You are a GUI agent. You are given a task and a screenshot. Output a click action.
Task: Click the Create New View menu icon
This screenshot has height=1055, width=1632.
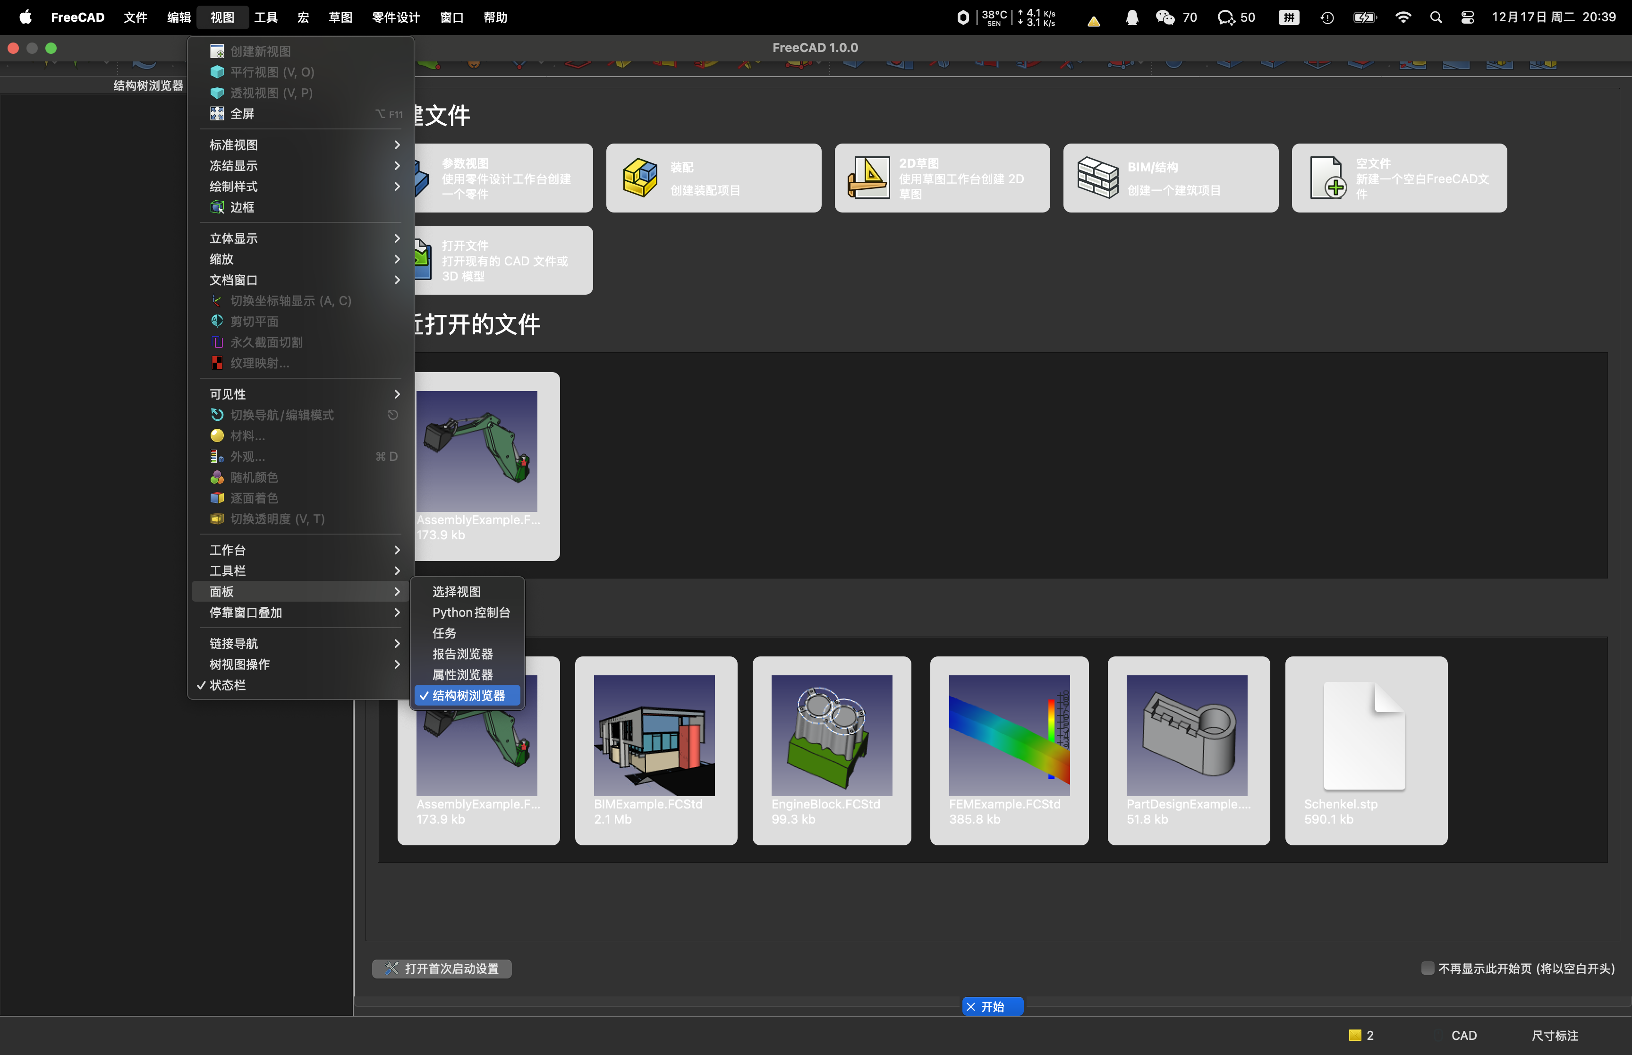pos(217,51)
